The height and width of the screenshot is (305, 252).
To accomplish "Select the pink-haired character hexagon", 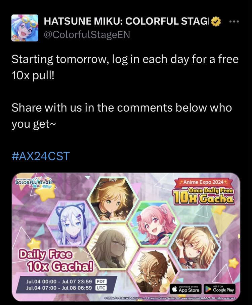I will coord(153,224).
